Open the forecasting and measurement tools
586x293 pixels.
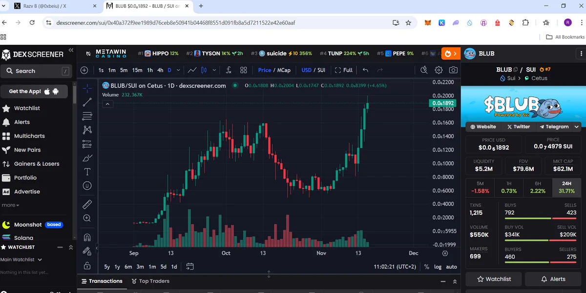tap(87, 144)
